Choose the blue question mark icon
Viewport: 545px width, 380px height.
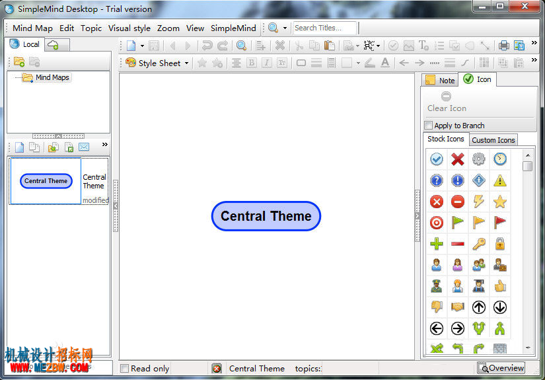tap(437, 180)
